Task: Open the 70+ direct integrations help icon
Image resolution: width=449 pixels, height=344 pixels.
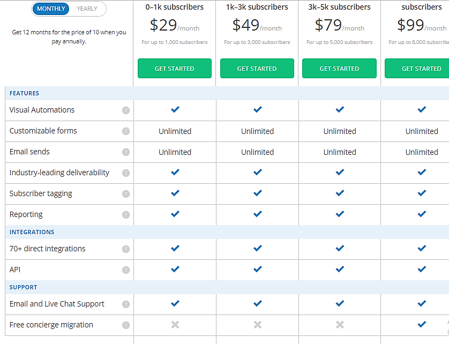Action: pyautogui.click(x=126, y=249)
